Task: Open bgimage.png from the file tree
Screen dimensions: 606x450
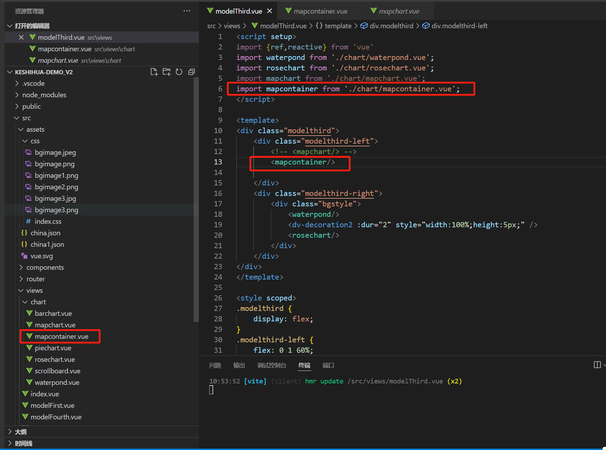Action: 54,164
